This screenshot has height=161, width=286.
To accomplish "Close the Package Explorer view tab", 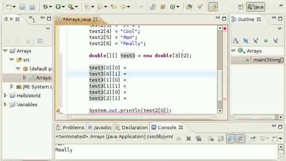I will point(17,19).
